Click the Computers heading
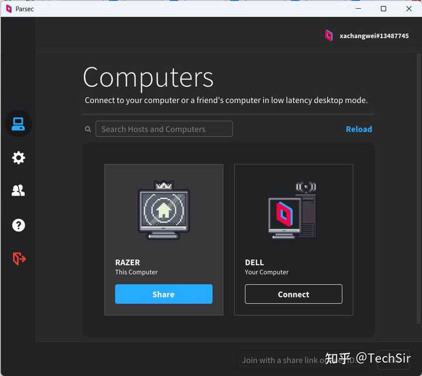This screenshot has height=376, width=422. pos(148,78)
